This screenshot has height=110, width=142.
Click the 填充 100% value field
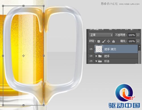click(x=132, y=41)
